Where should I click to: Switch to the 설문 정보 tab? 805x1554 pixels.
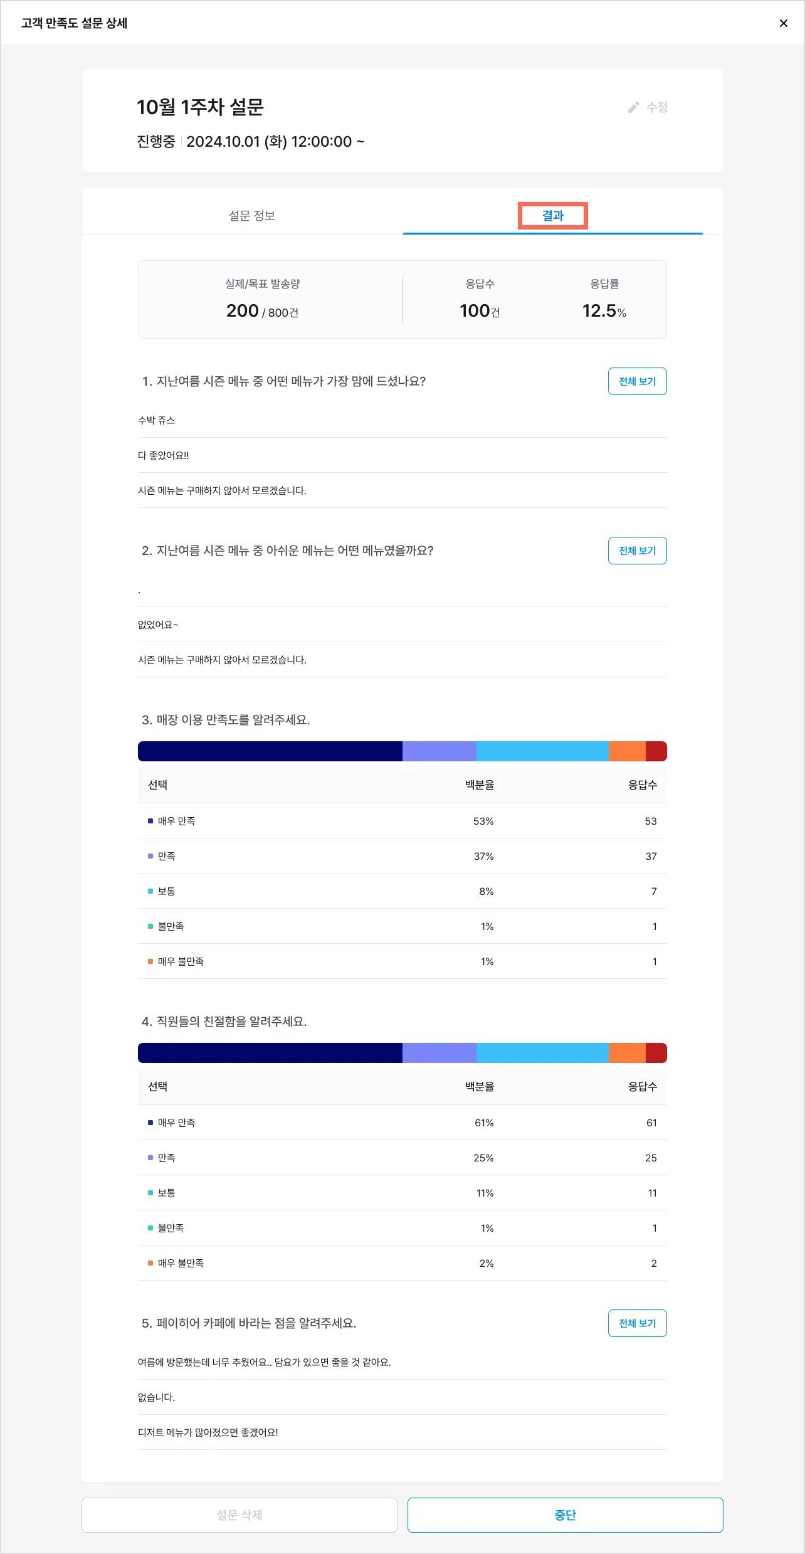point(252,216)
